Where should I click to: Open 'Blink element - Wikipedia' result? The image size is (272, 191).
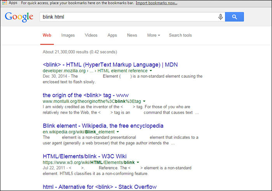click(103, 126)
